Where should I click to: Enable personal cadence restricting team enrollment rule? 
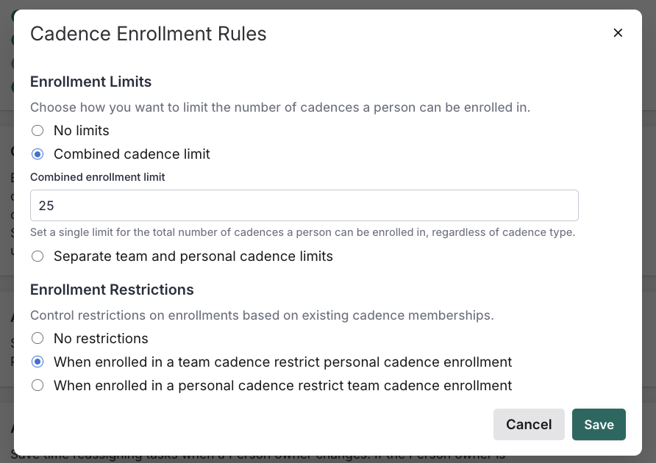(x=38, y=385)
